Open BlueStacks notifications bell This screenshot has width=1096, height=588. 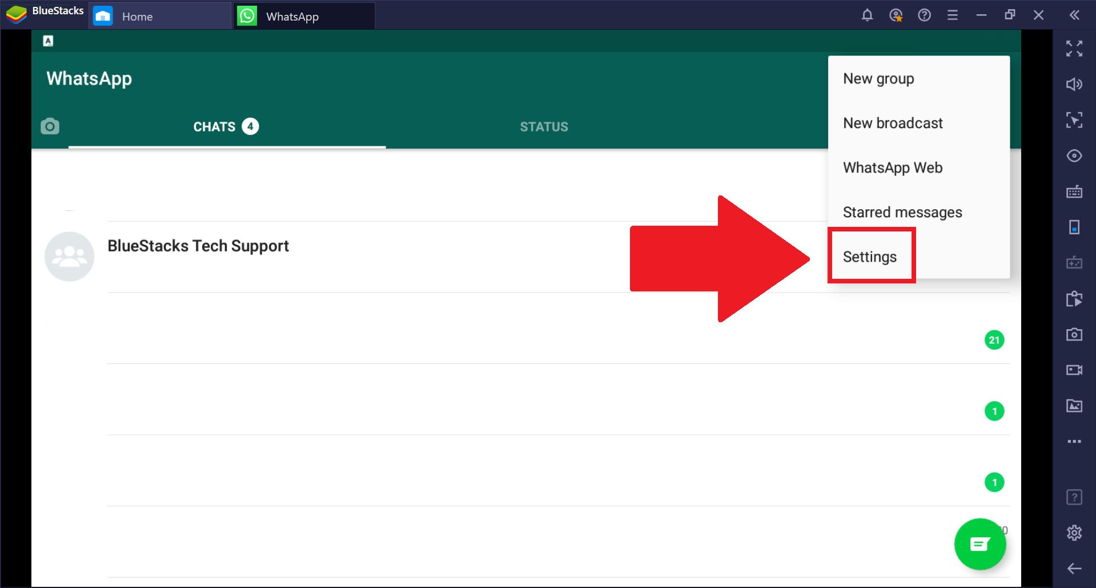click(867, 15)
